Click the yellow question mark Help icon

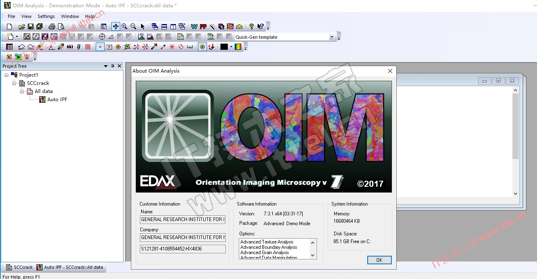coord(252,27)
